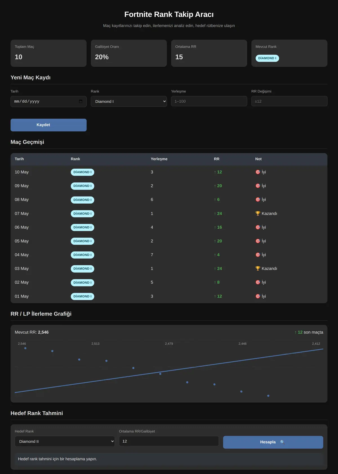This screenshot has height=474, width=338.
Task: Click the Hesapla button label
Action: pyautogui.click(x=268, y=442)
